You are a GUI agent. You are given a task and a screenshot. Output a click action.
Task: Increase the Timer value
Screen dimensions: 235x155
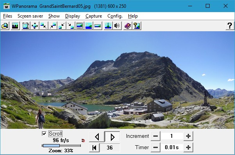coord(188,147)
